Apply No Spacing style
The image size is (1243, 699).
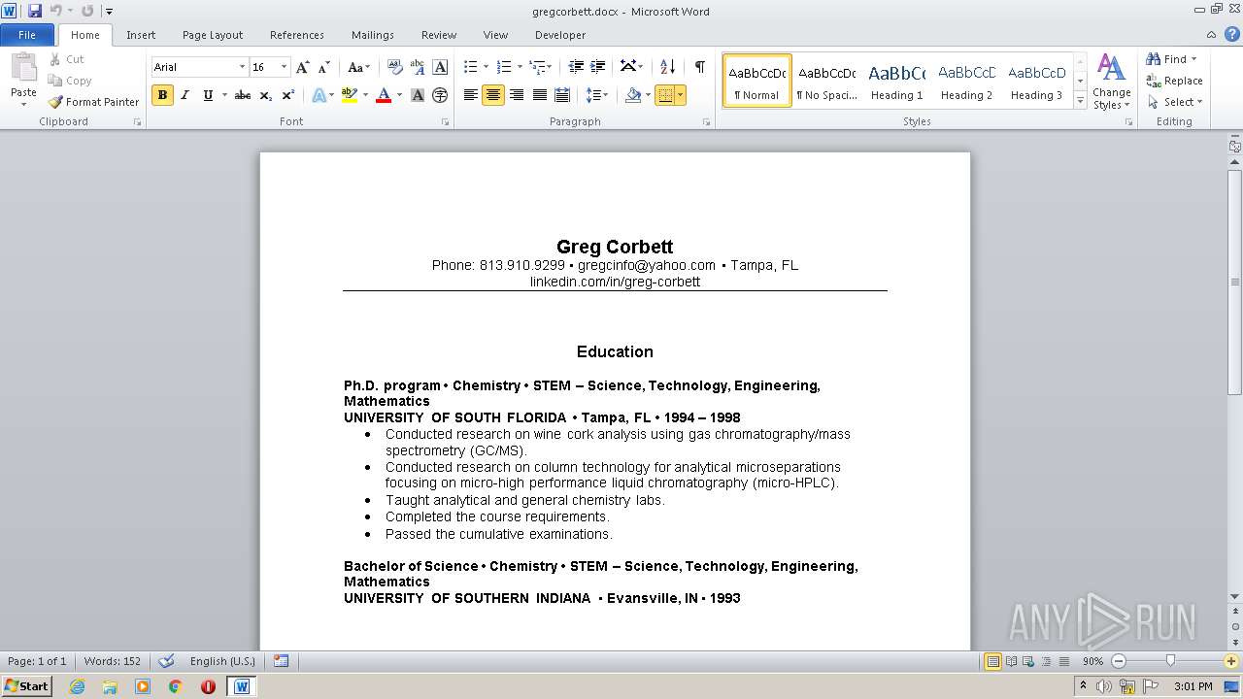pos(826,82)
